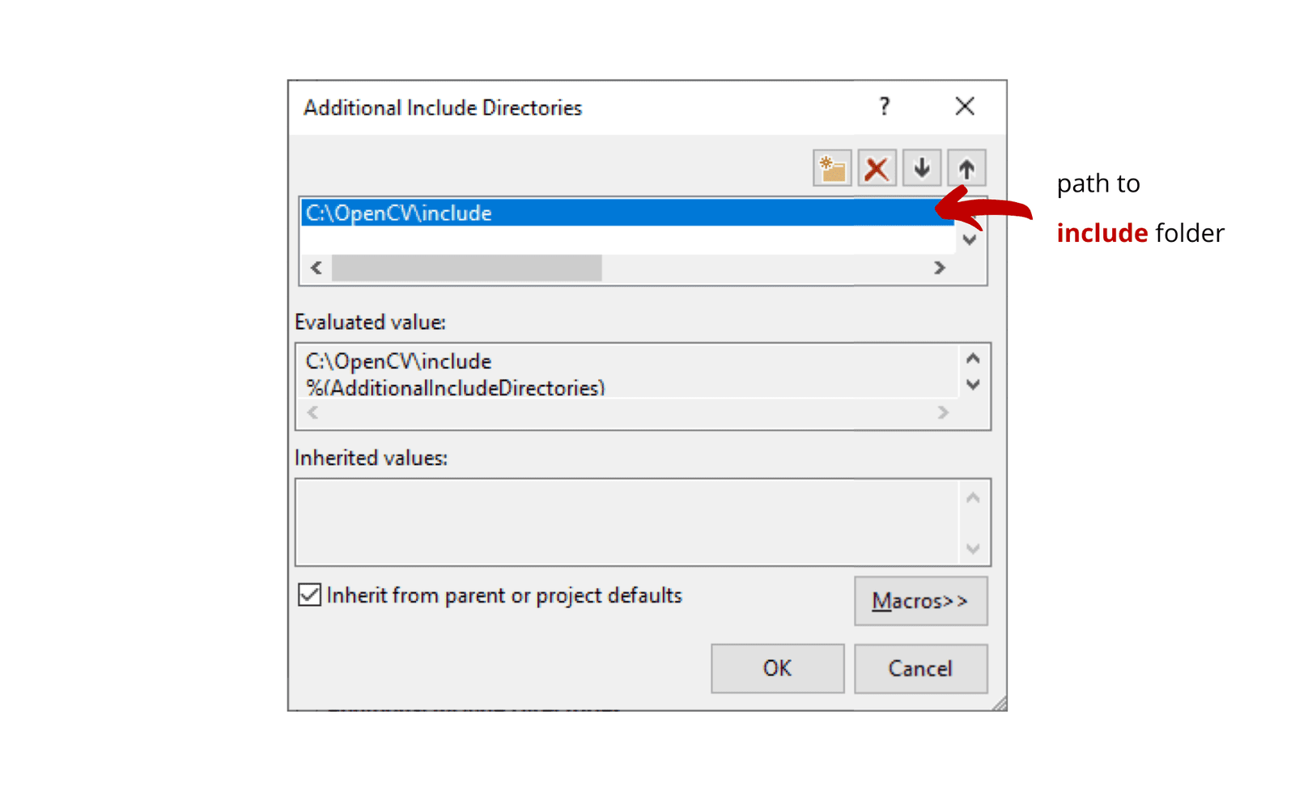
Task: Click the empty line below C:\OpenCV\include
Action: pos(627,239)
